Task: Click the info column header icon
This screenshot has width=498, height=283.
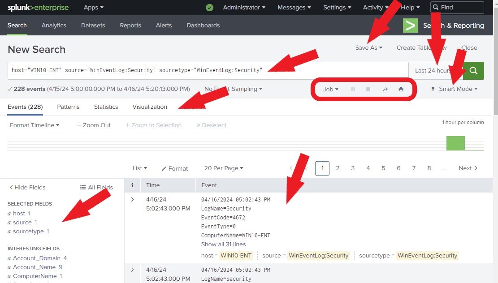Action: [x=132, y=185]
